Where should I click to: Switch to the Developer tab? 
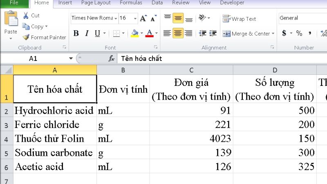pyautogui.click(x=232, y=3)
